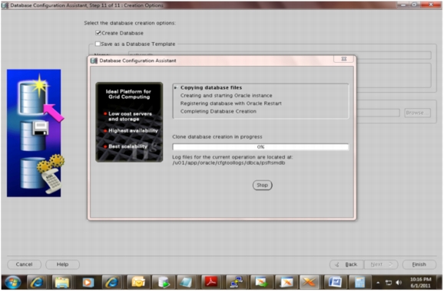Open Help for creation options
444x292 pixels.
[62, 264]
